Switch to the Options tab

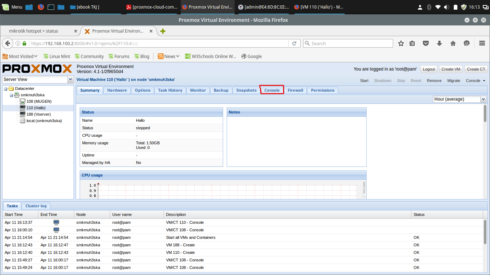pyautogui.click(x=143, y=90)
